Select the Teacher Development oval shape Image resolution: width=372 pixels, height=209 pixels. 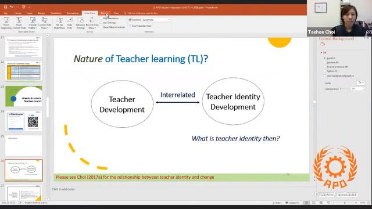(x=122, y=104)
